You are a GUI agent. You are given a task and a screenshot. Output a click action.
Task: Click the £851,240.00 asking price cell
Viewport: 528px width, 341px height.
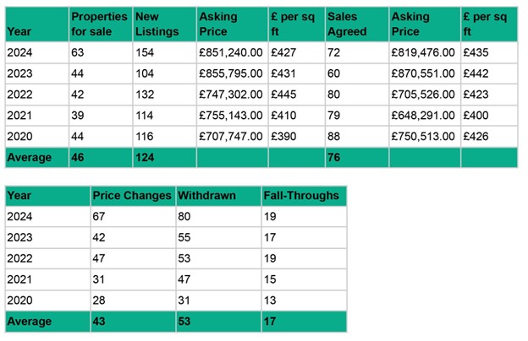pos(231,52)
